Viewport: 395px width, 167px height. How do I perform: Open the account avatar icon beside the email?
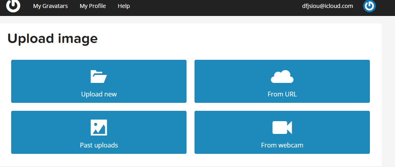point(369,6)
